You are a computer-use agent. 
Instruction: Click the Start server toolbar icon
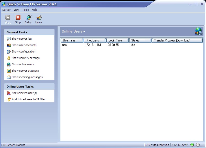click(7, 17)
